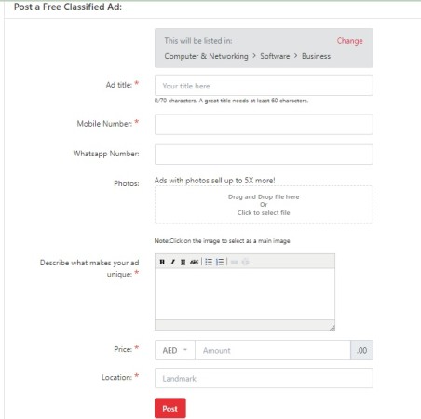Click the Amount price input
The image size is (421, 419).
(x=273, y=350)
